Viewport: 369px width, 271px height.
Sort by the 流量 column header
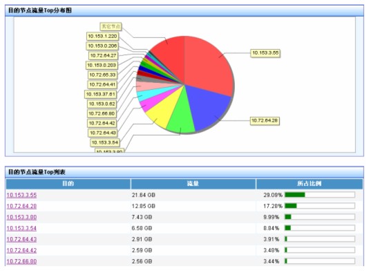click(x=193, y=184)
